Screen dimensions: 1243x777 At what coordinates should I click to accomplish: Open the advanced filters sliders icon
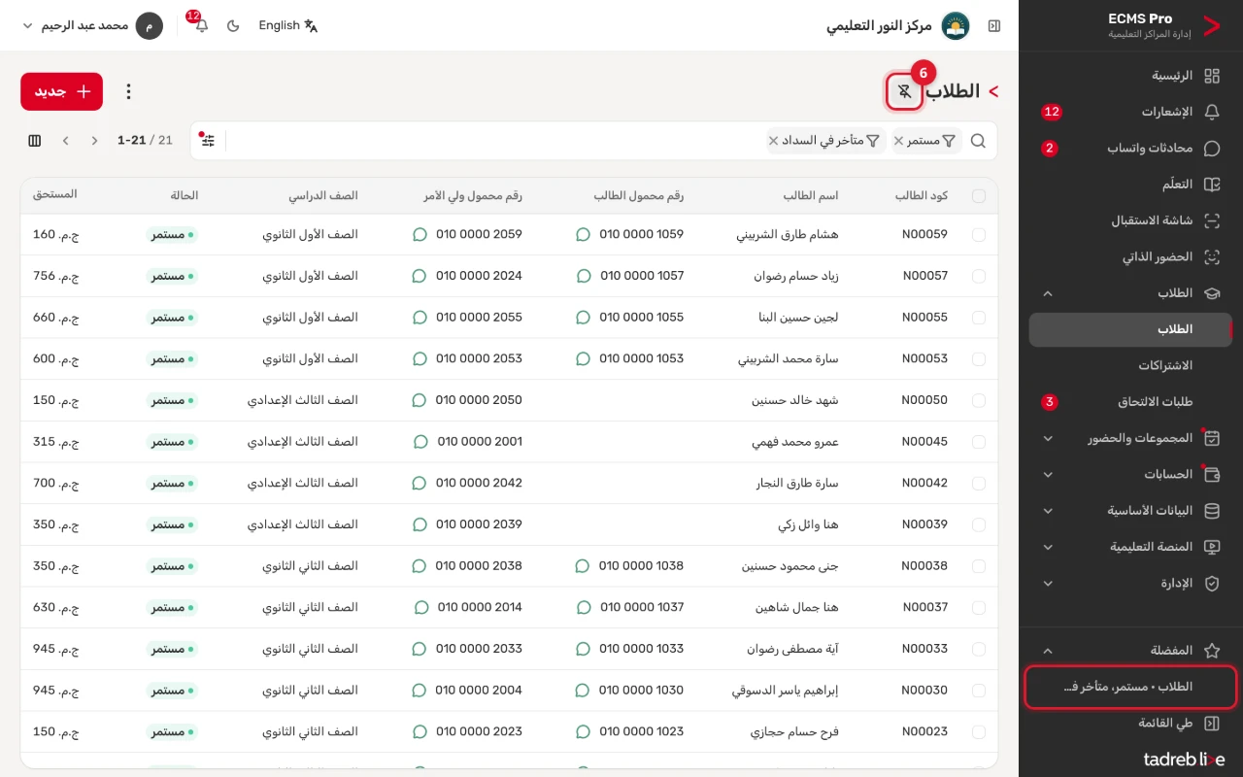click(208, 141)
